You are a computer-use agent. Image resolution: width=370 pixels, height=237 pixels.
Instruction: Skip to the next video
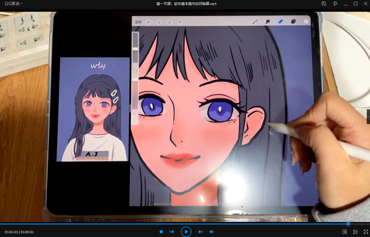(x=201, y=232)
